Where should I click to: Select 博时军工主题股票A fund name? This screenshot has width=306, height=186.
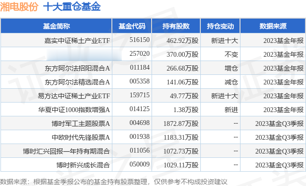click(x=81, y=124)
